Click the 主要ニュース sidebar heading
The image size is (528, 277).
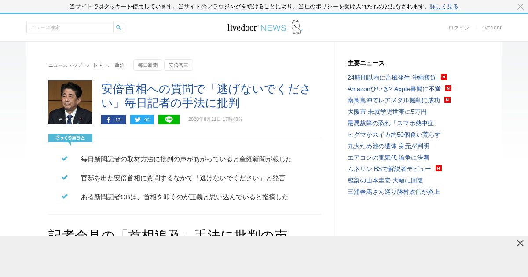point(366,63)
